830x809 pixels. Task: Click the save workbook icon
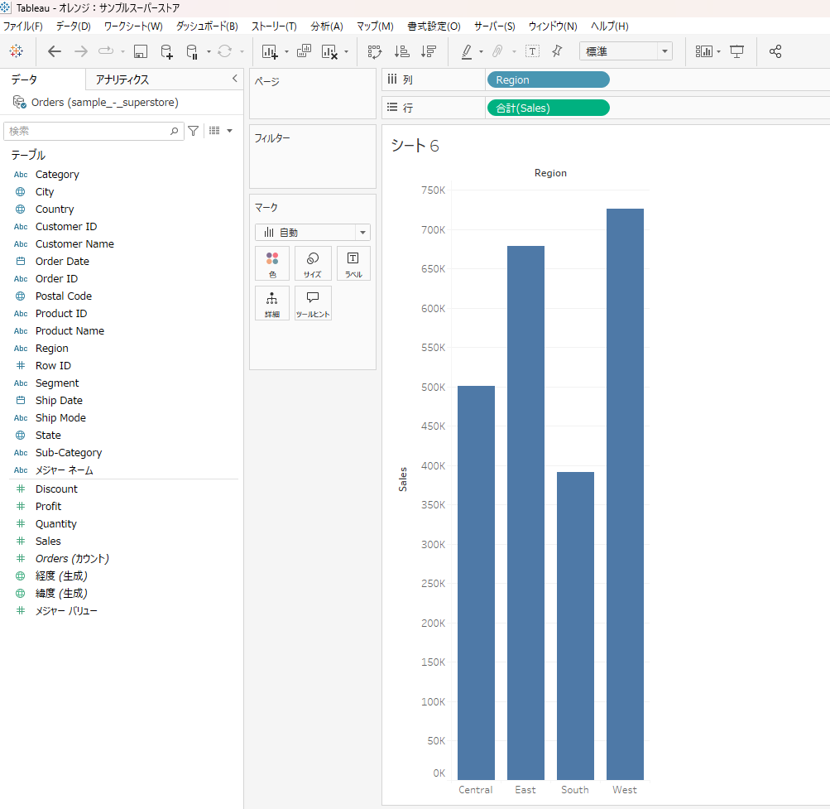pyautogui.click(x=141, y=51)
